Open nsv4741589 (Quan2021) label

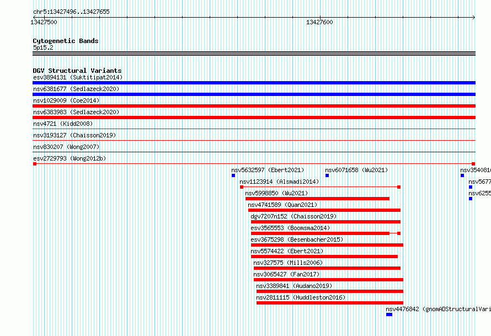tap(282, 205)
